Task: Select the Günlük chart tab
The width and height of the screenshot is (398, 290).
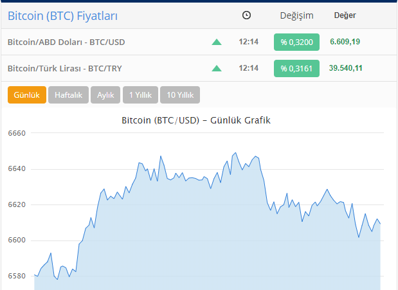Action: click(x=27, y=95)
